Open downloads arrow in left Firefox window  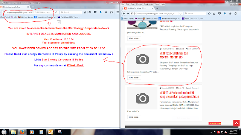(101, 12)
